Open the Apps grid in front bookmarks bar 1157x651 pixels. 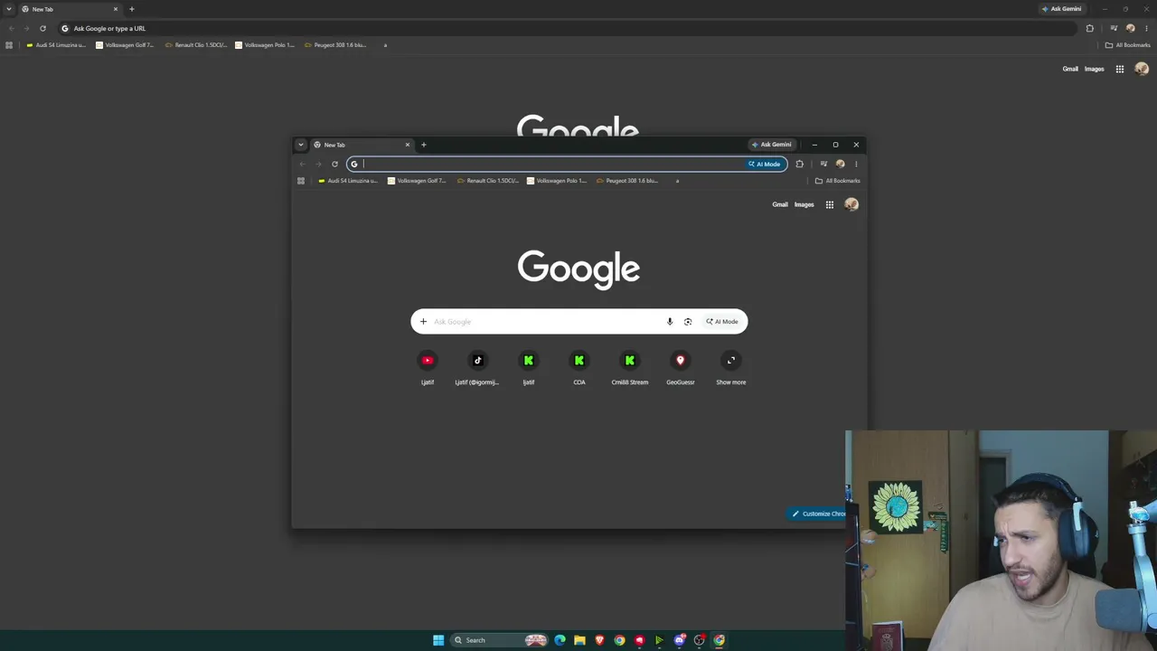click(x=301, y=181)
